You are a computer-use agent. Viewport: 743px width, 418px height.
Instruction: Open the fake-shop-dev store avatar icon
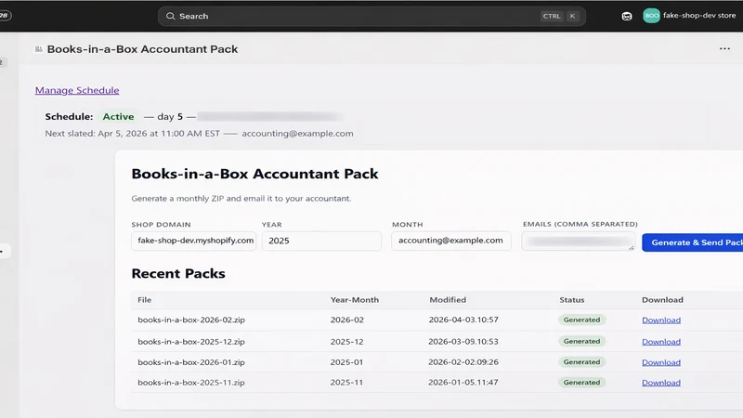[x=651, y=16]
